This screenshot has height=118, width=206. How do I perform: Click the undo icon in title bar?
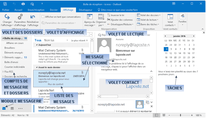(x=14, y=4)
